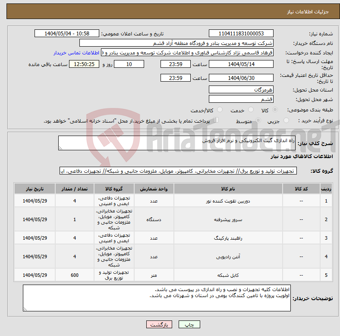Click the unit cell متر

tap(154, 275)
